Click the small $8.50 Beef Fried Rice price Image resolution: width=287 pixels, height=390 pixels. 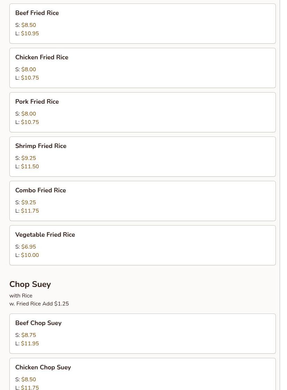(29, 25)
